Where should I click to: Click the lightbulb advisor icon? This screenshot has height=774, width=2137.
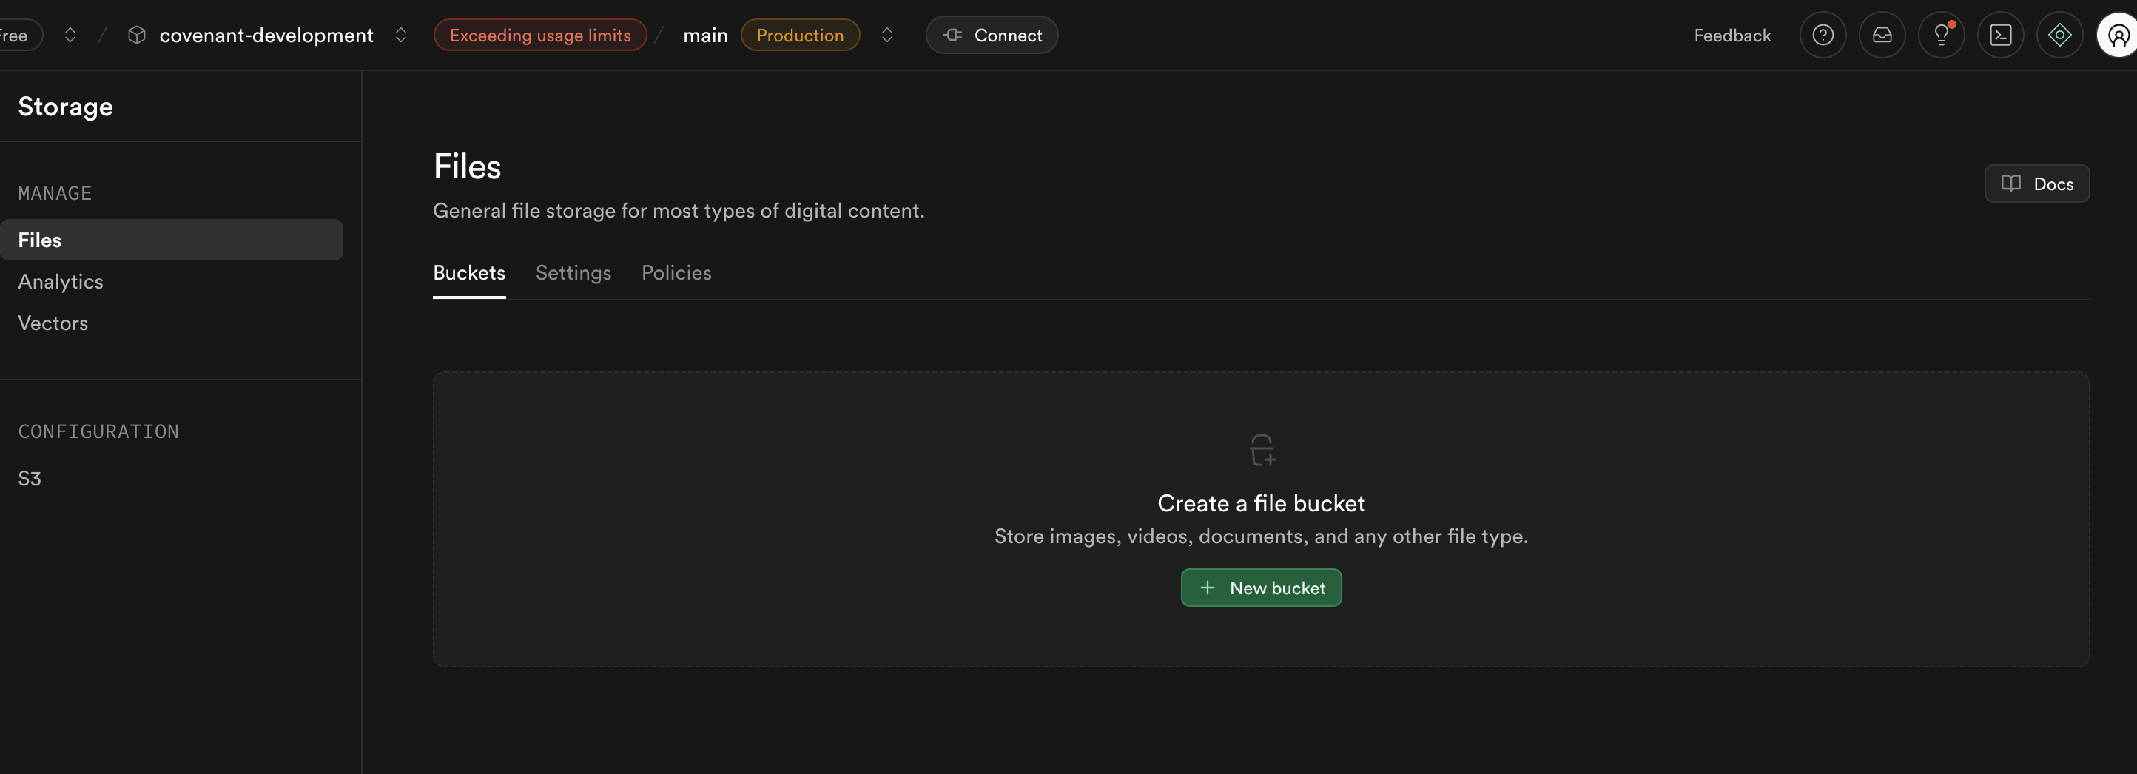[1941, 35]
